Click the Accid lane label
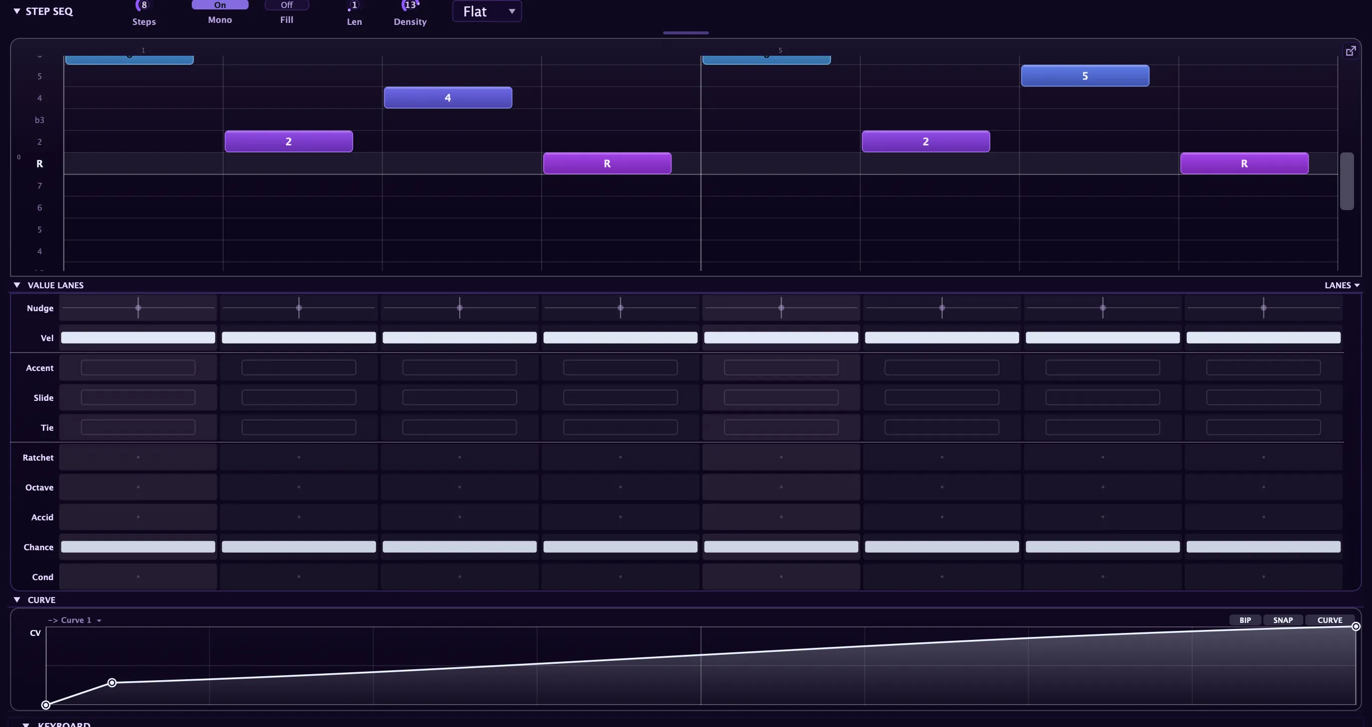Image resolution: width=1372 pixels, height=727 pixels. click(42, 517)
